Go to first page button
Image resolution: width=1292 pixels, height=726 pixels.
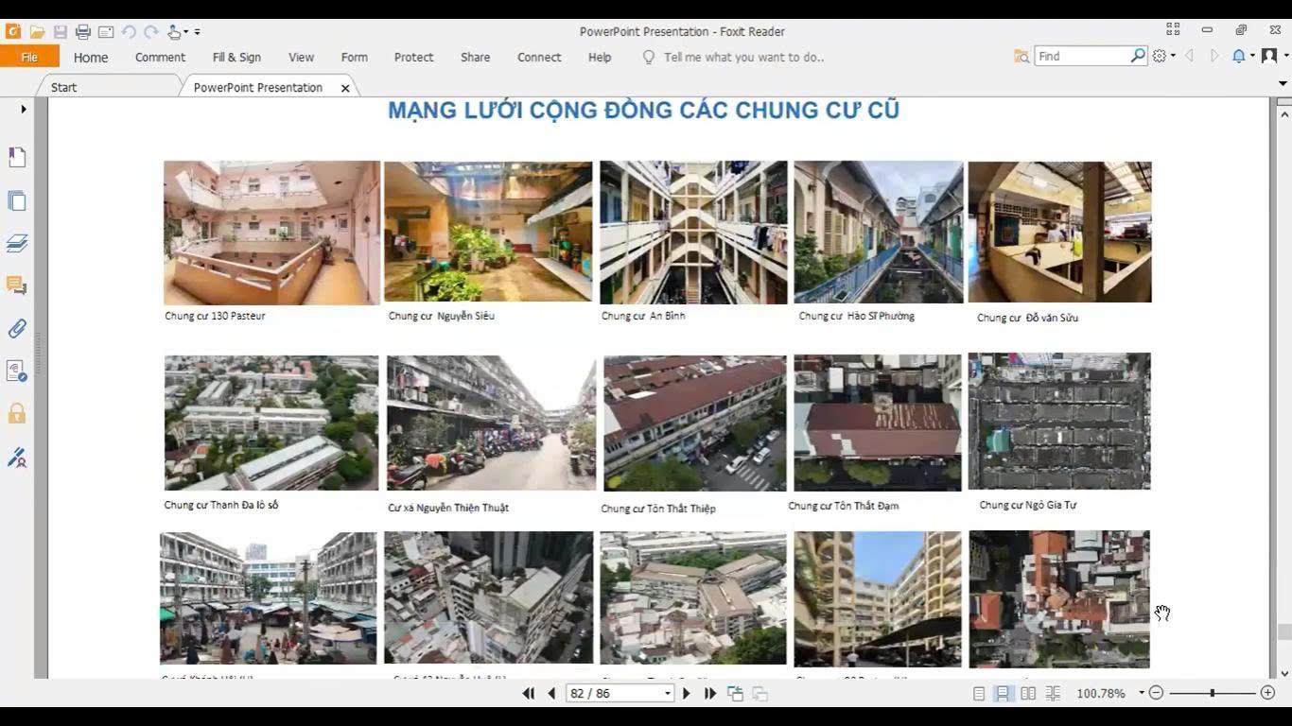click(529, 693)
